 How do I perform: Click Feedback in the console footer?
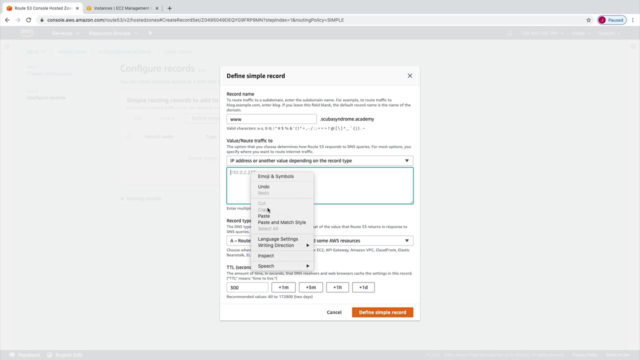pyautogui.click(x=25, y=355)
